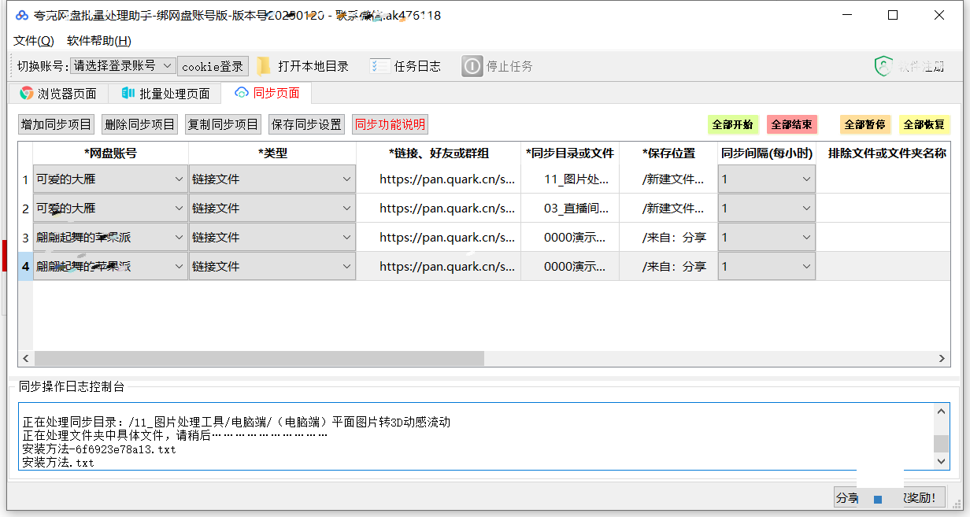Click the 增加同步项目 button

point(55,124)
